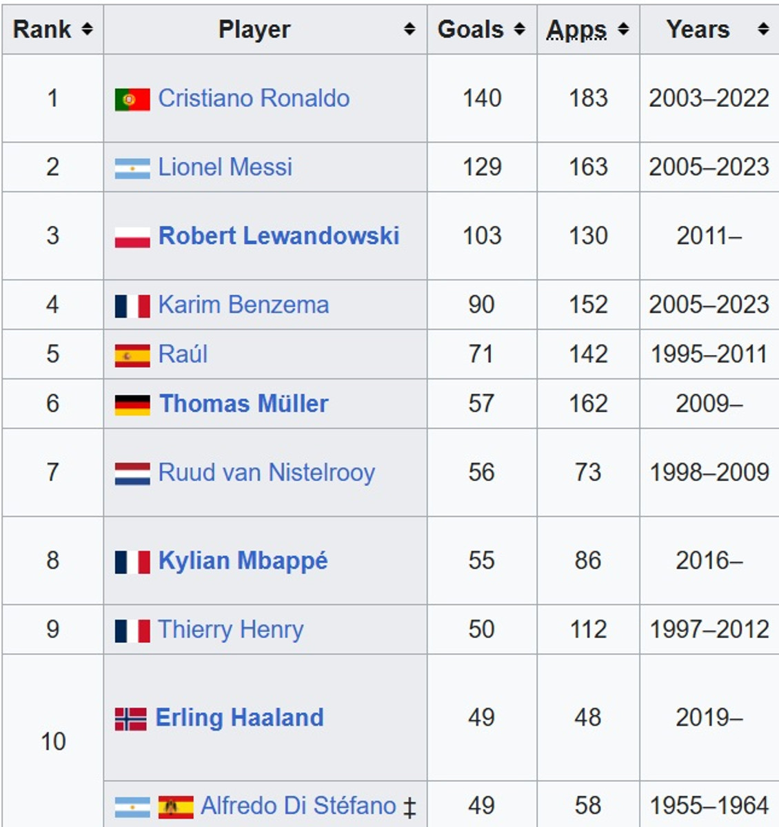Click the Argentina flag beside Lionel Messi
This screenshot has height=827, width=779.
[x=132, y=168]
